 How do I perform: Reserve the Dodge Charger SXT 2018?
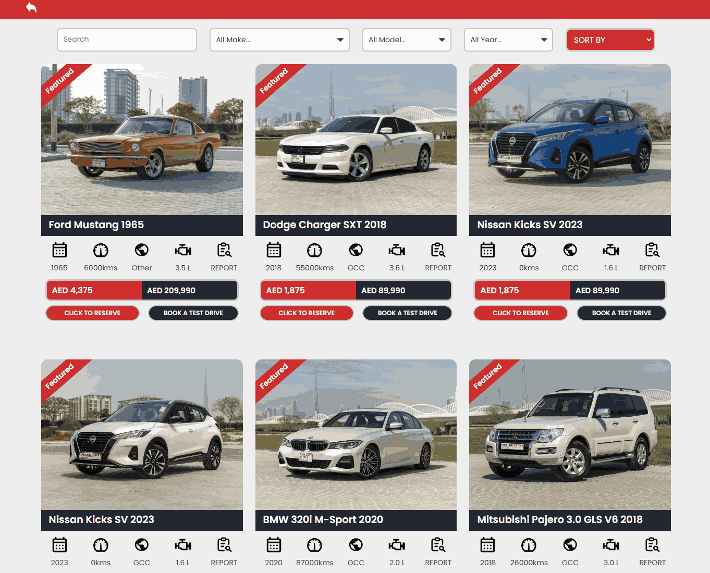tap(307, 313)
